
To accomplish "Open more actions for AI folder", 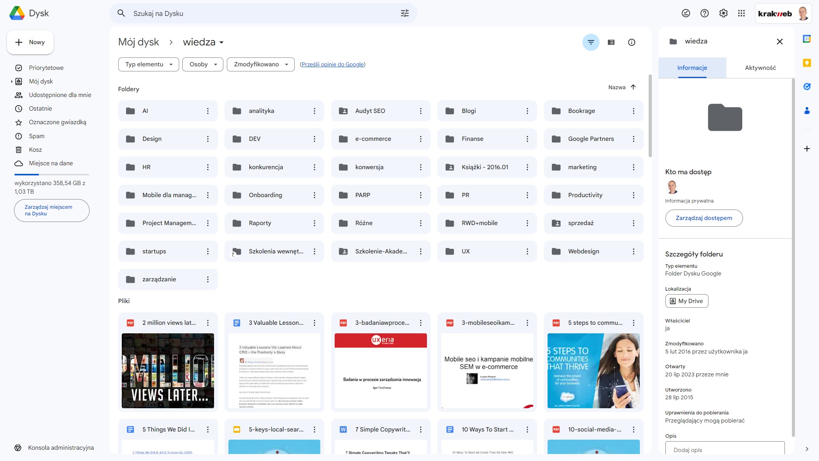I will [208, 111].
